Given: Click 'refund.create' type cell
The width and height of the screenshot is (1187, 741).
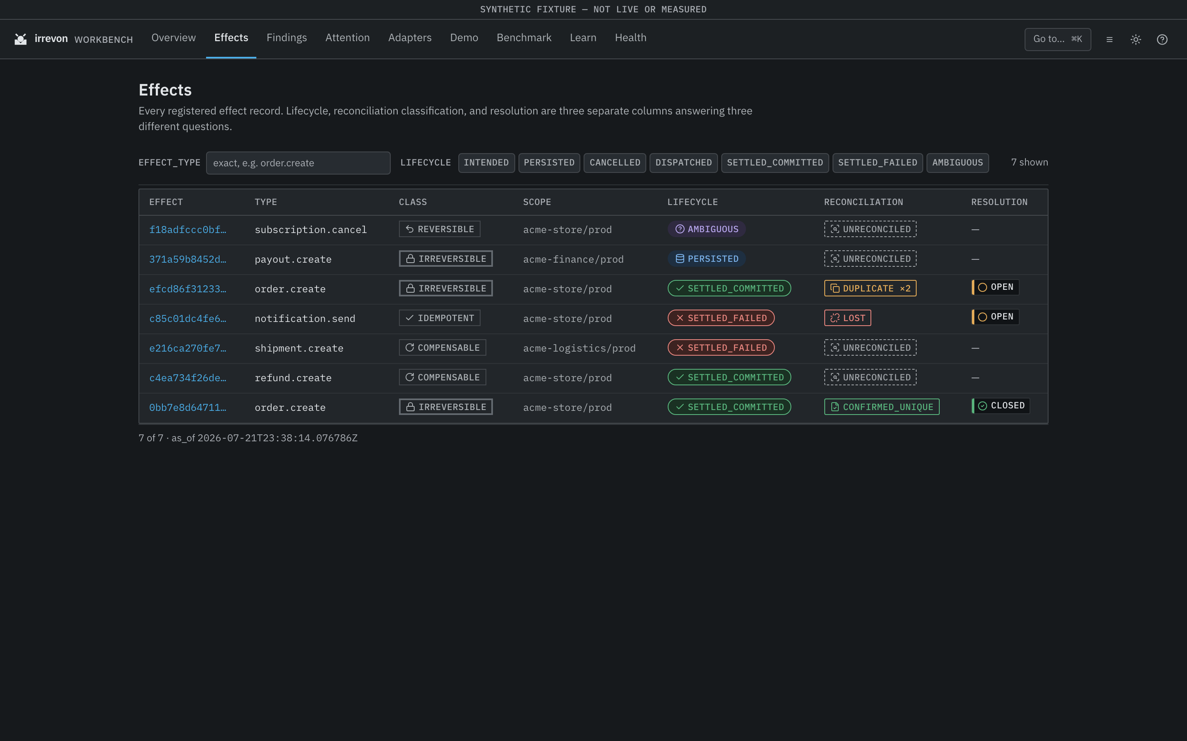Looking at the screenshot, I should tap(293, 378).
